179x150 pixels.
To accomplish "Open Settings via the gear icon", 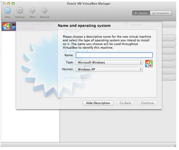I will point(20,10).
